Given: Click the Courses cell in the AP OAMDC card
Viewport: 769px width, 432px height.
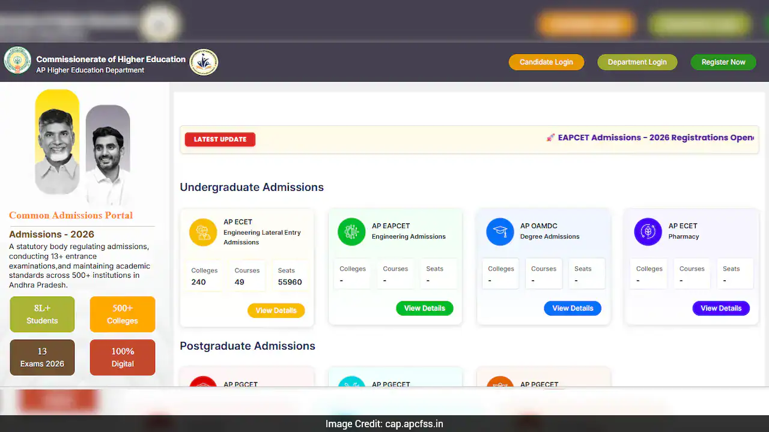Looking at the screenshot, I should tap(544, 274).
